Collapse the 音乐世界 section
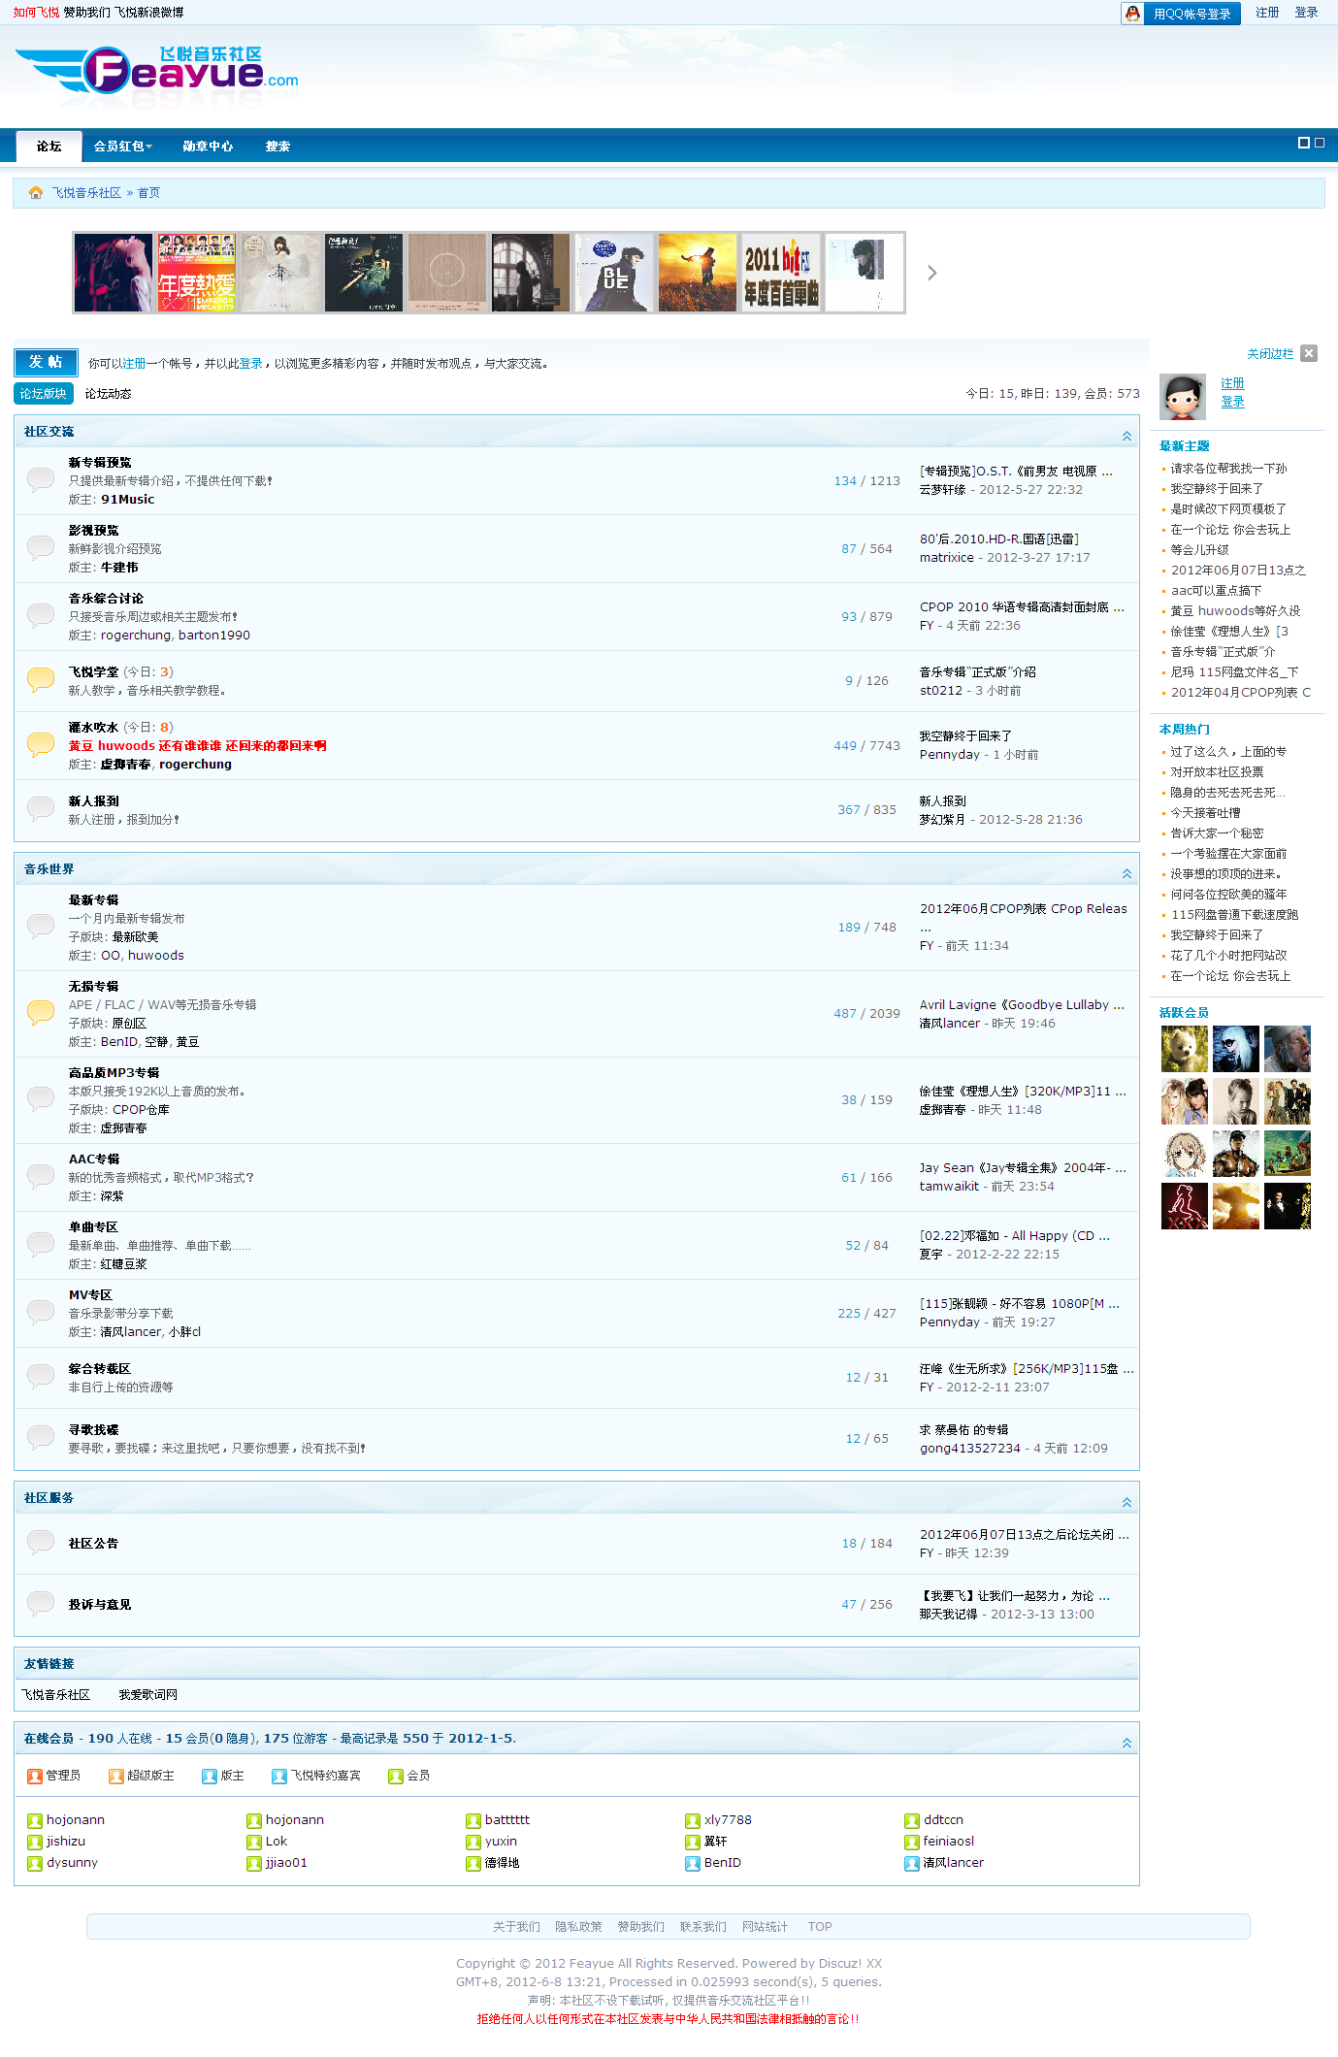 click(1126, 873)
